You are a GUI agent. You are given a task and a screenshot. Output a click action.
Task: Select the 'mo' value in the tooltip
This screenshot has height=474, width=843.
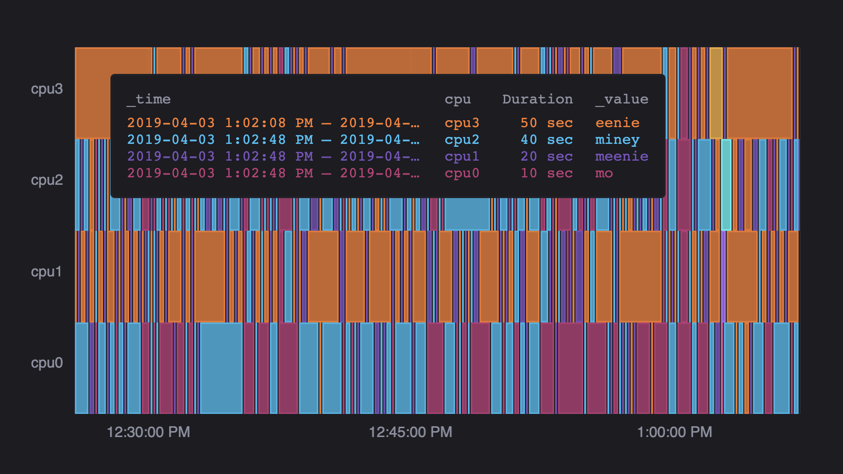[x=604, y=173]
